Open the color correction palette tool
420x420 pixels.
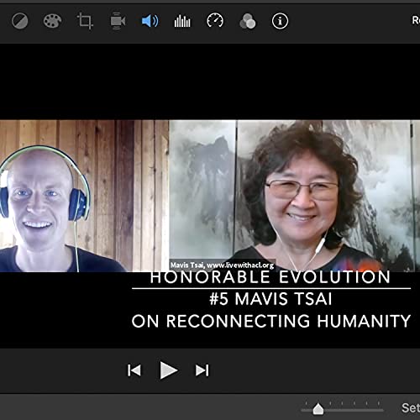[52, 21]
